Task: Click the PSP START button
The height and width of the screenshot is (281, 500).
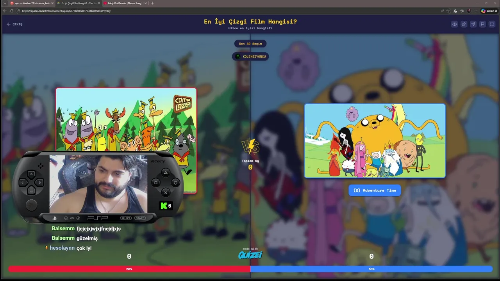Action: tap(140, 218)
